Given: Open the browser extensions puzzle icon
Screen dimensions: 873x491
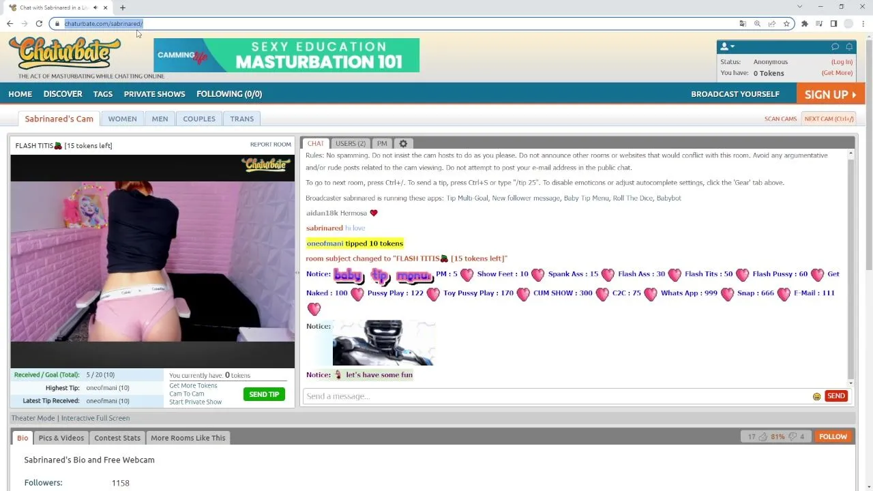Looking at the screenshot, I should point(805,23).
